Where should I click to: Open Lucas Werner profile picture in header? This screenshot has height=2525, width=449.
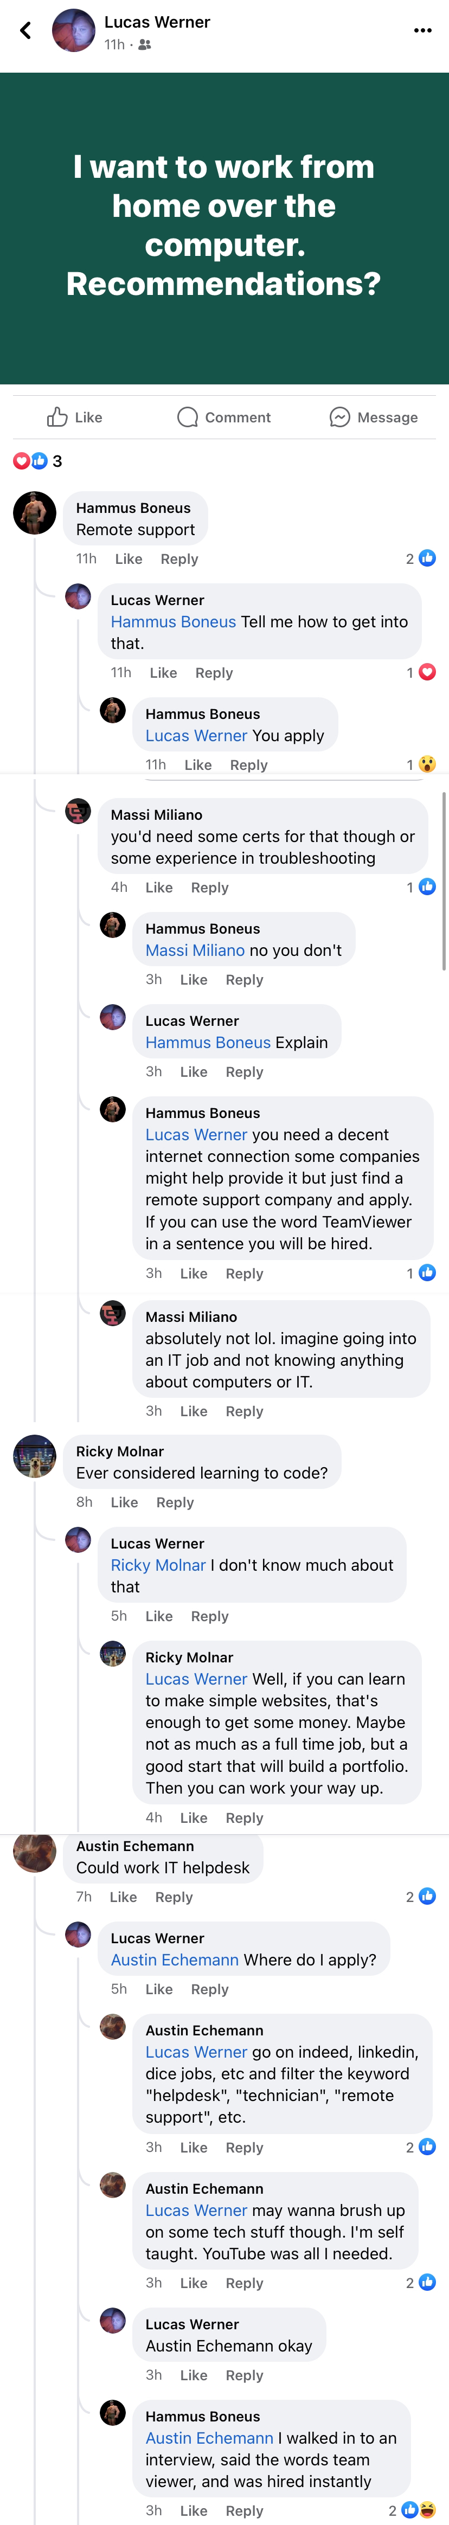73,30
